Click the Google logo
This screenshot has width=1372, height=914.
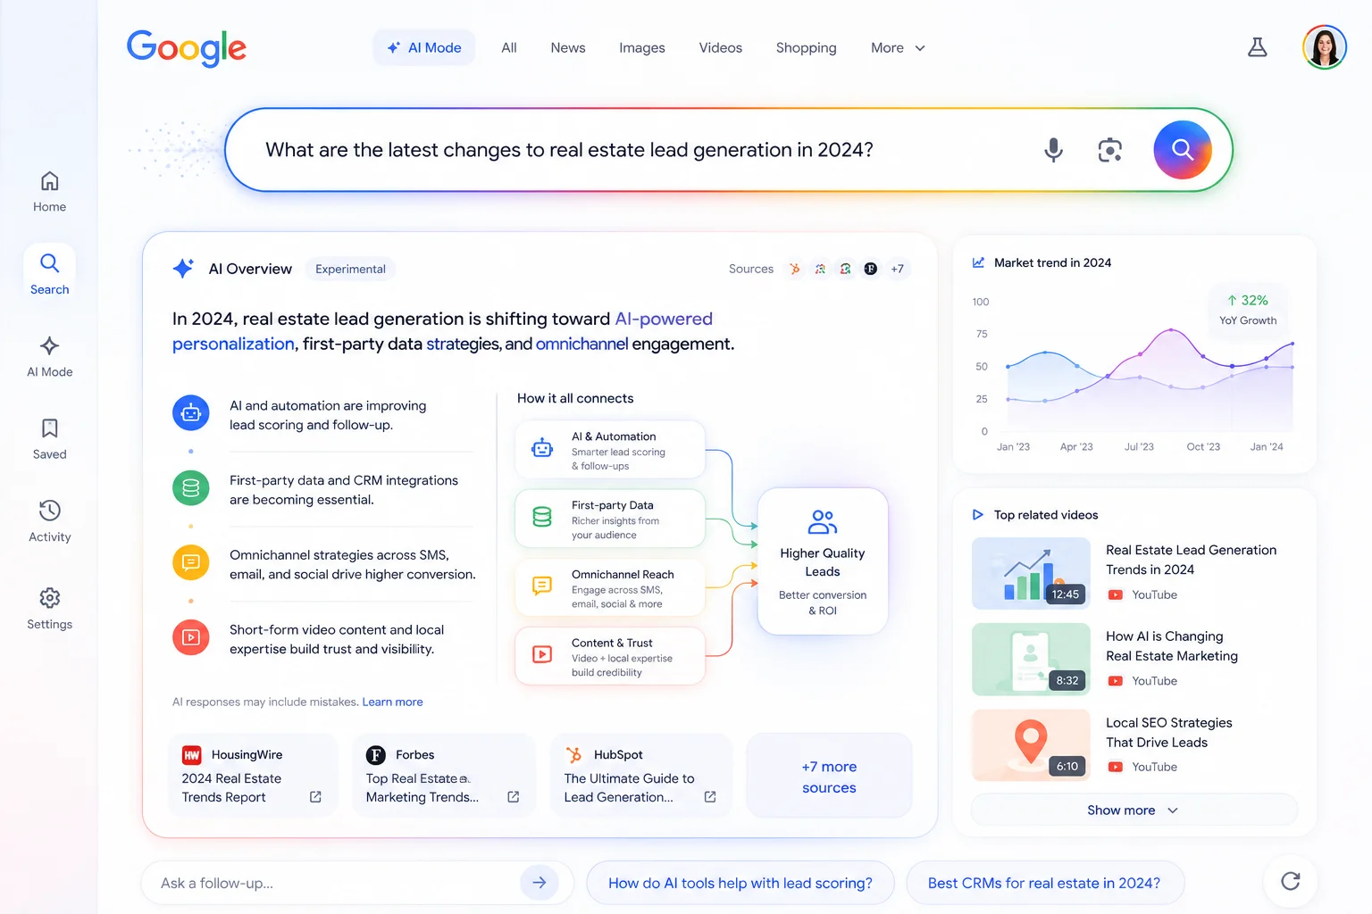[186, 48]
